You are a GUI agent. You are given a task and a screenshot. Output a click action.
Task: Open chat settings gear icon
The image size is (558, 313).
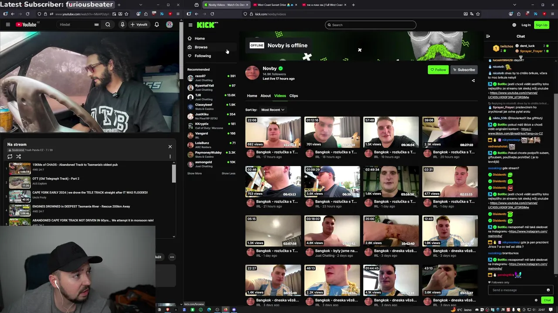tap(536, 300)
